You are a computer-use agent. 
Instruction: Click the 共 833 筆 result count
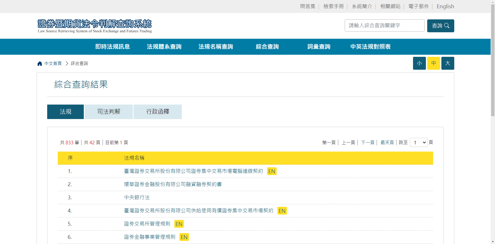point(70,143)
